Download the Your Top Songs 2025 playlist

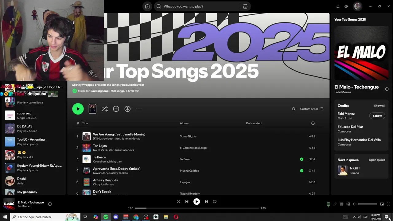click(127, 109)
